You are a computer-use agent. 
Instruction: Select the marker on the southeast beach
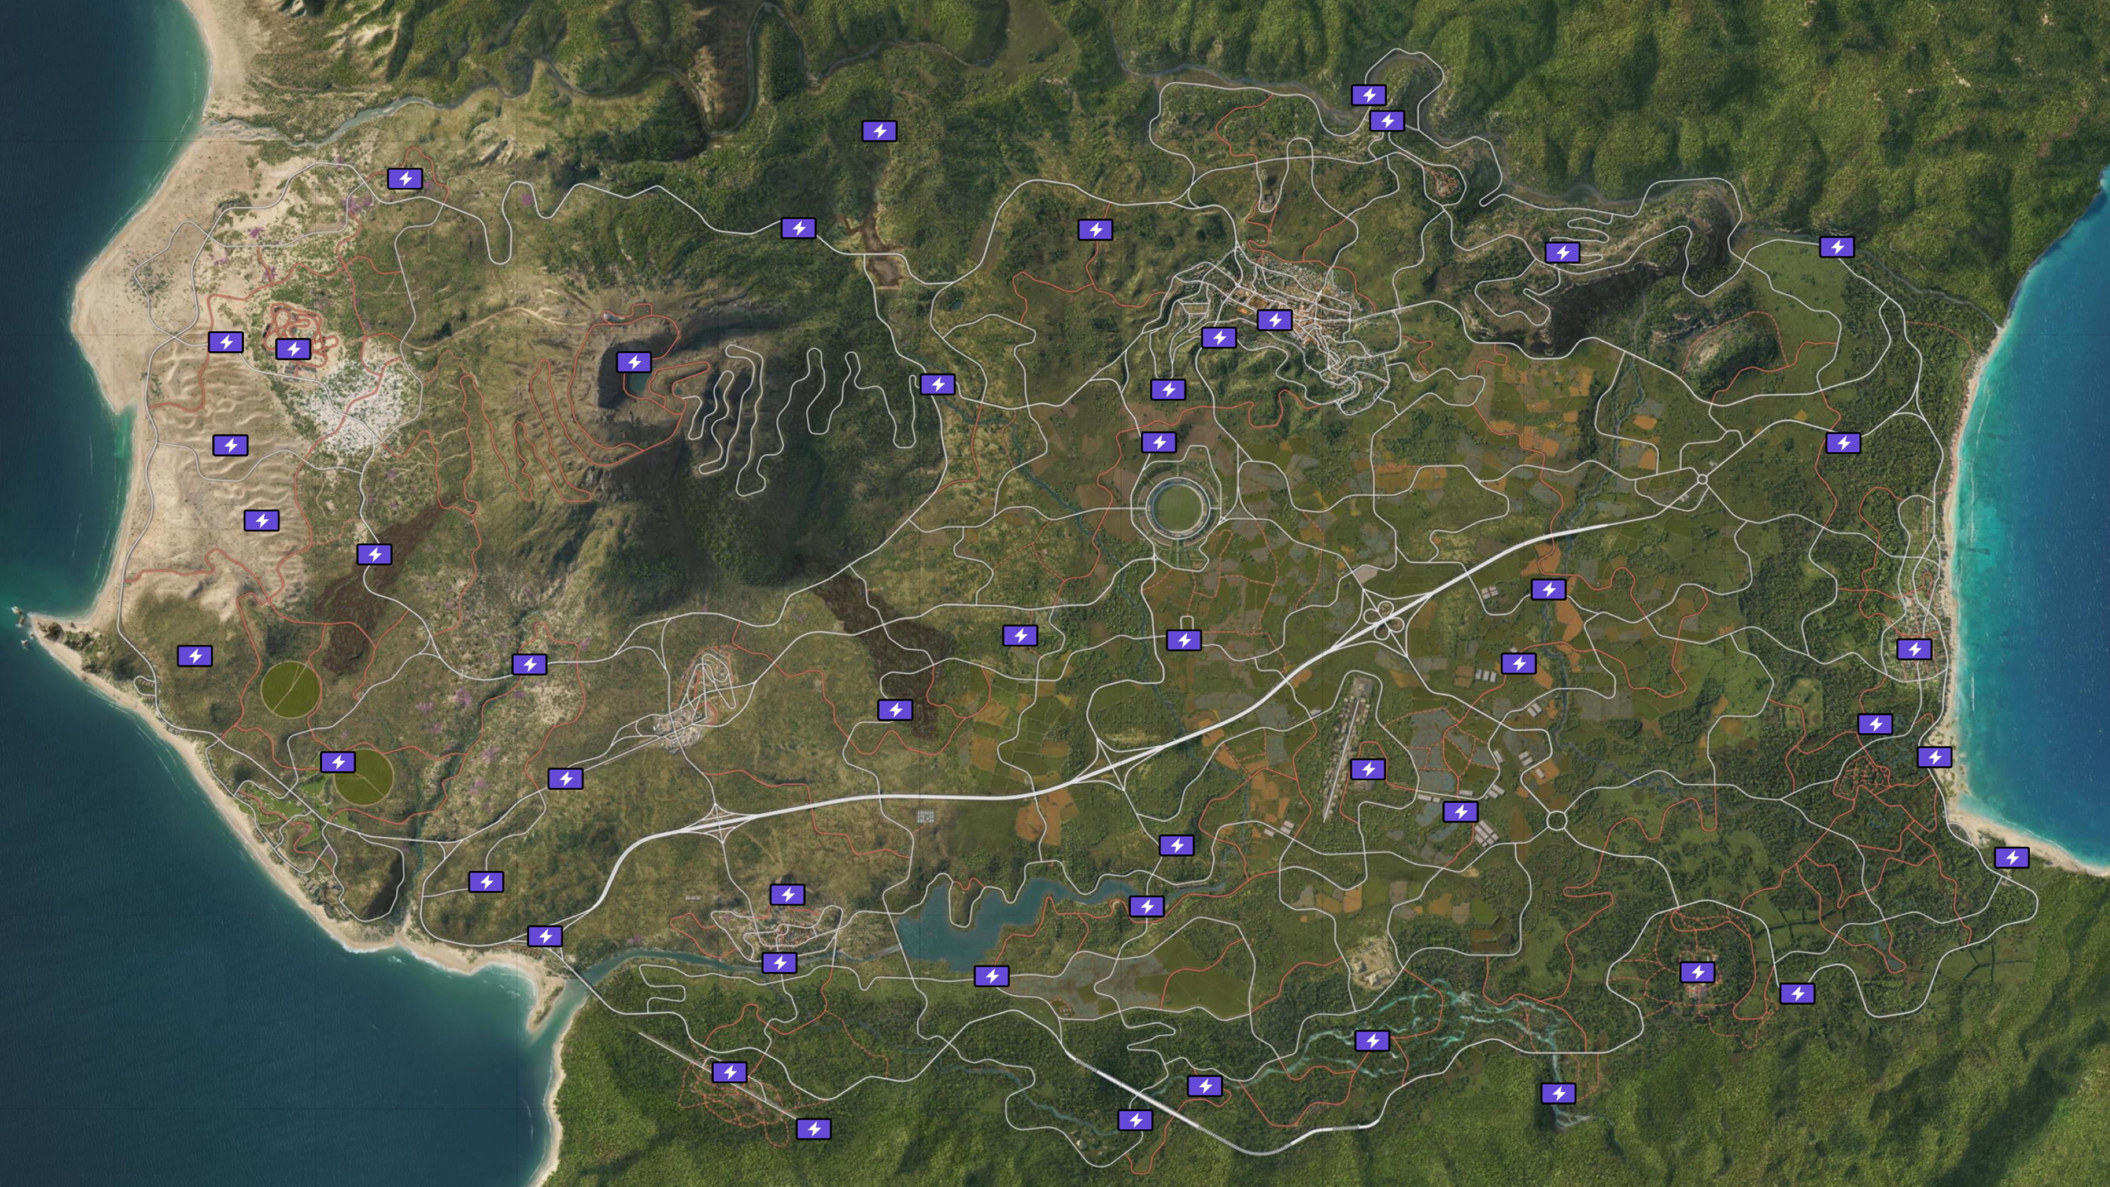[2011, 858]
